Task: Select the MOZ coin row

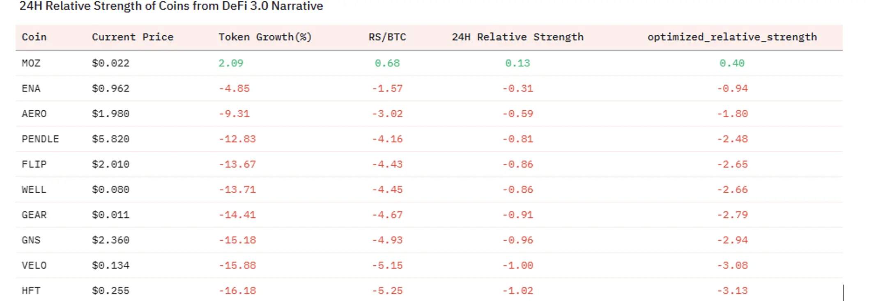Action: pyautogui.click(x=31, y=63)
